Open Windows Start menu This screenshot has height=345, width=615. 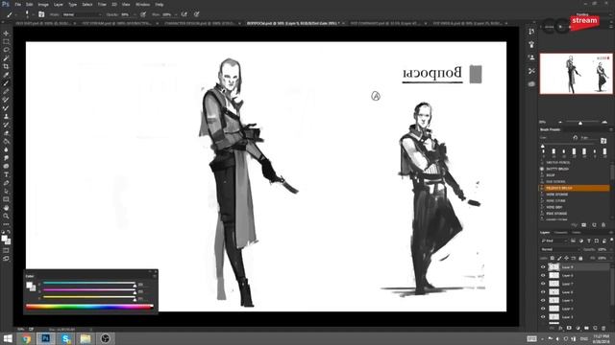(8, 338)
